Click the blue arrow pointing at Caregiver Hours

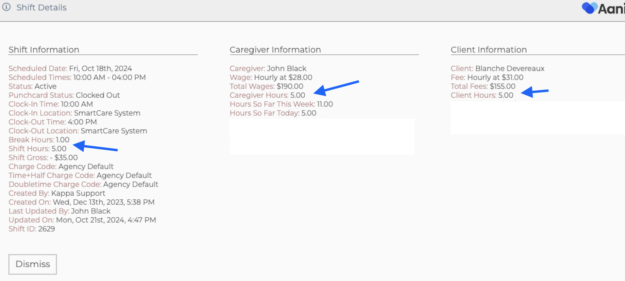[336, 87]
